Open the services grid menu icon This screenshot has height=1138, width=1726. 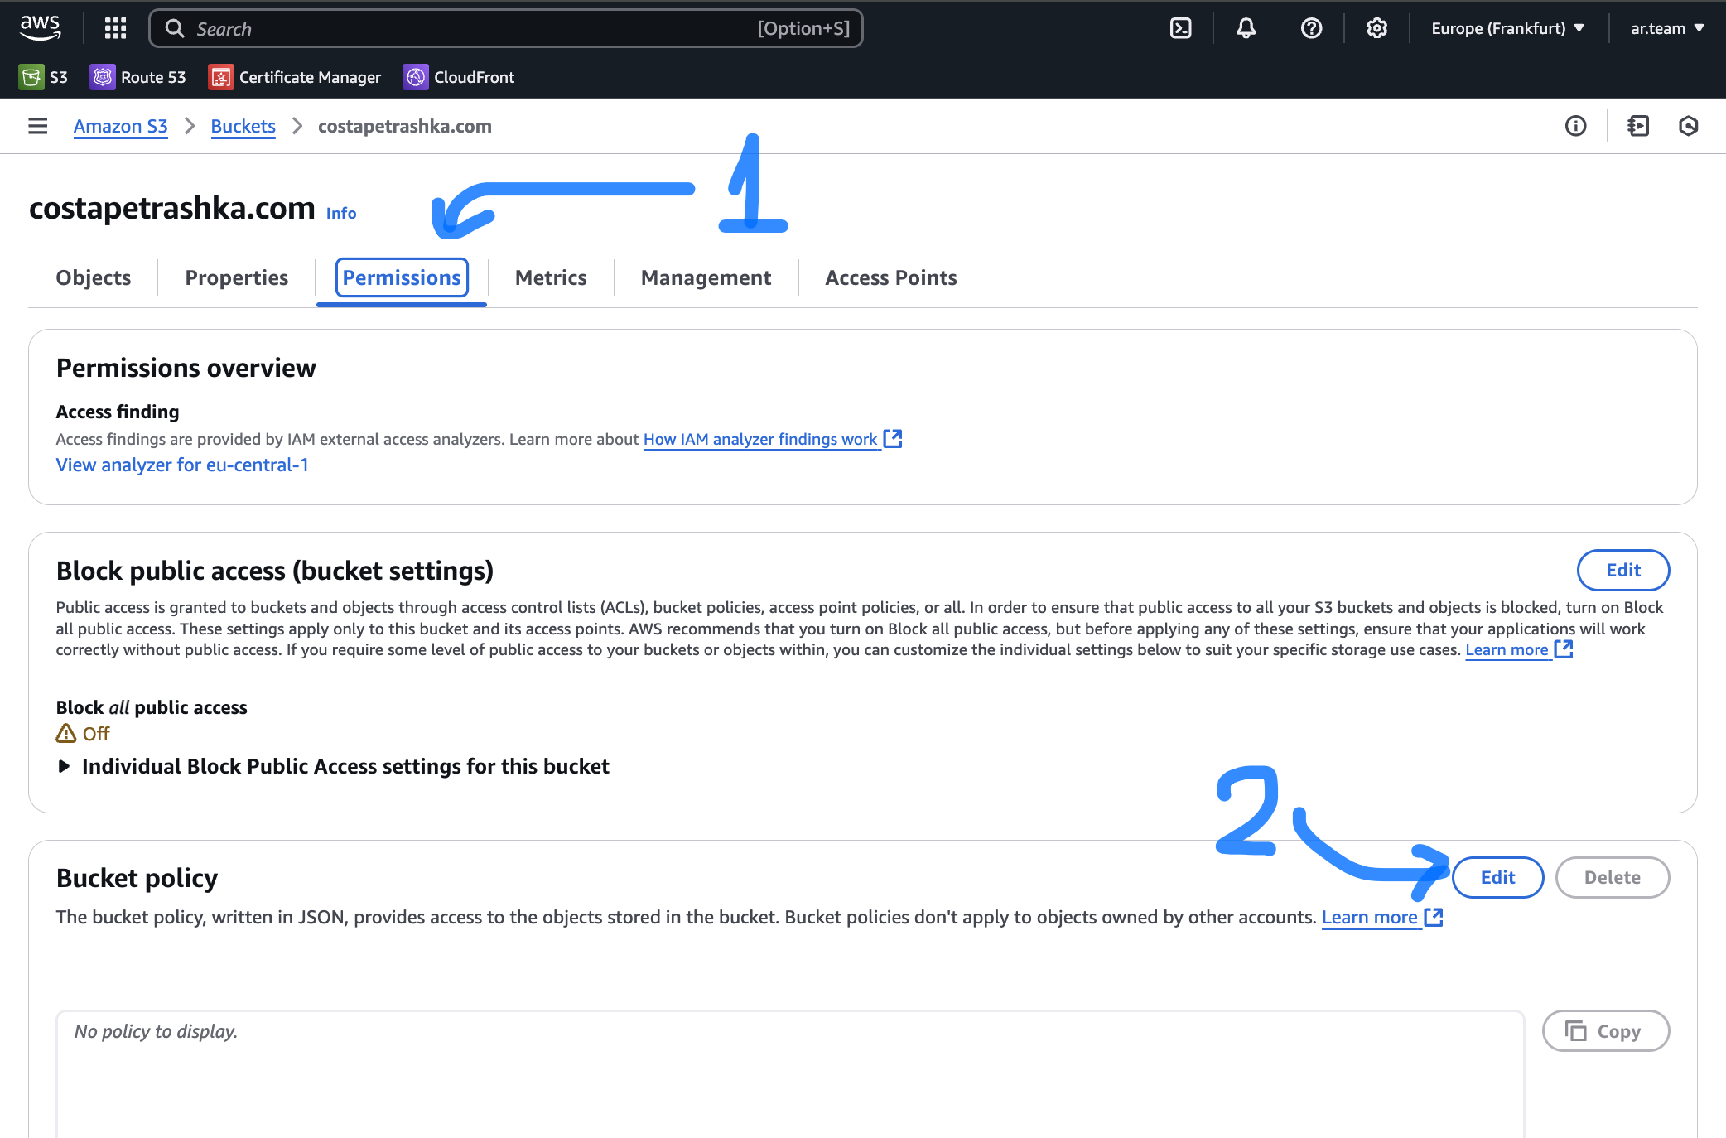pyautogui.click(x=115, y=28)
